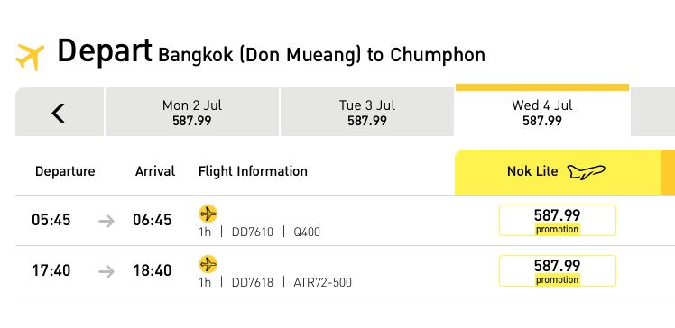Click the Departure column header

(x=65, y=171)
